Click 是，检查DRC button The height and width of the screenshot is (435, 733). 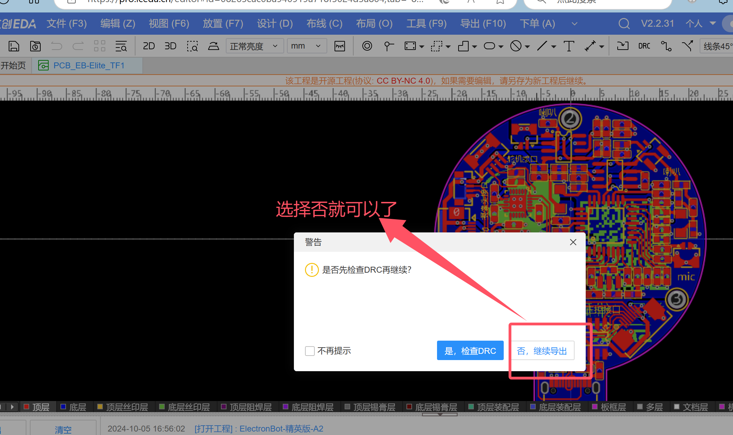click(x=470, y=351)
